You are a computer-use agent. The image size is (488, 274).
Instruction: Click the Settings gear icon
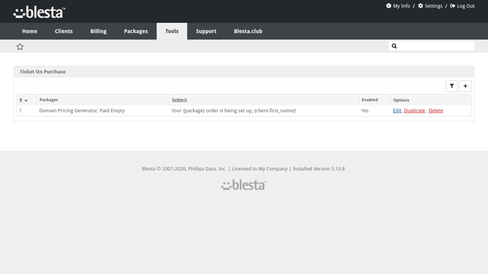tap(421, 6)
